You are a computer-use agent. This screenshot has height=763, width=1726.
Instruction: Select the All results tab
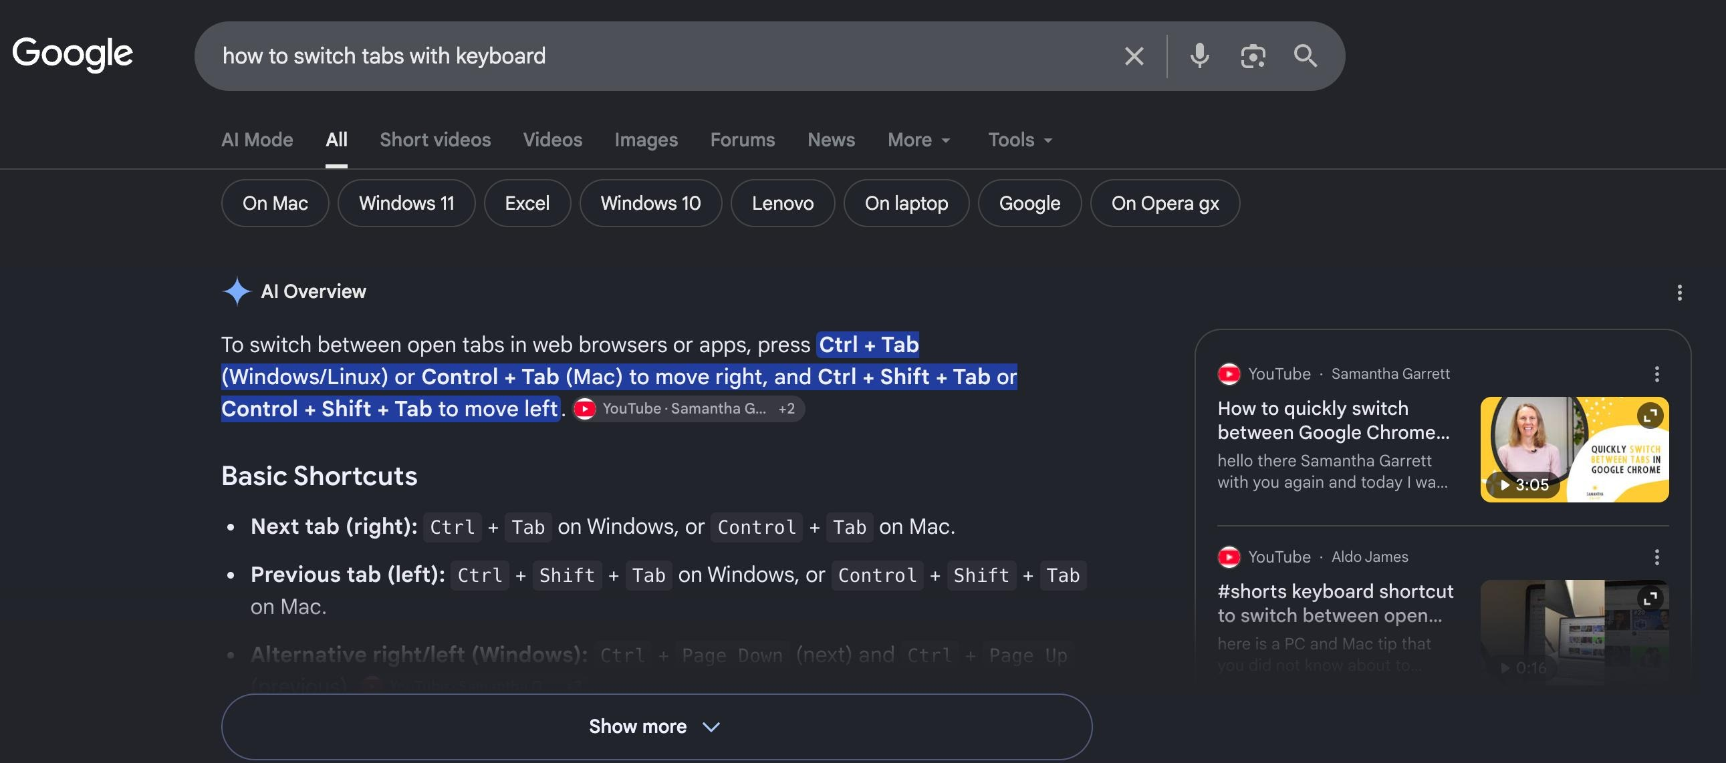(x=336, y=140)
